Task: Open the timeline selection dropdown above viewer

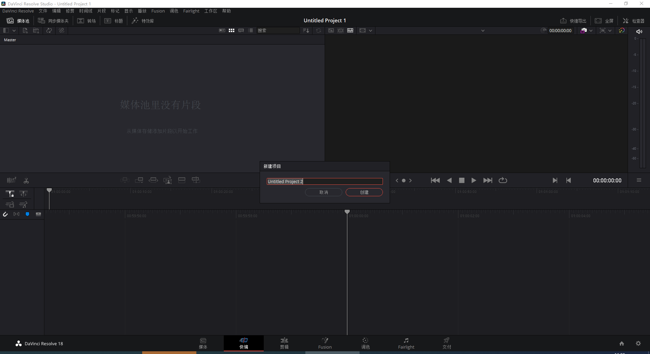Action: pos(483,30)
